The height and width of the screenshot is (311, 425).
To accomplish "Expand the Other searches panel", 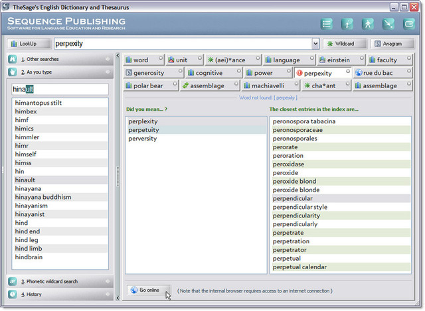I will point(60,59).
